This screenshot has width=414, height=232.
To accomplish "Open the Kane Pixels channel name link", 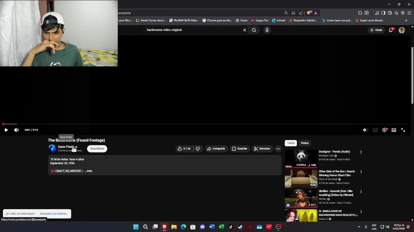I will (x=66, y=147).
